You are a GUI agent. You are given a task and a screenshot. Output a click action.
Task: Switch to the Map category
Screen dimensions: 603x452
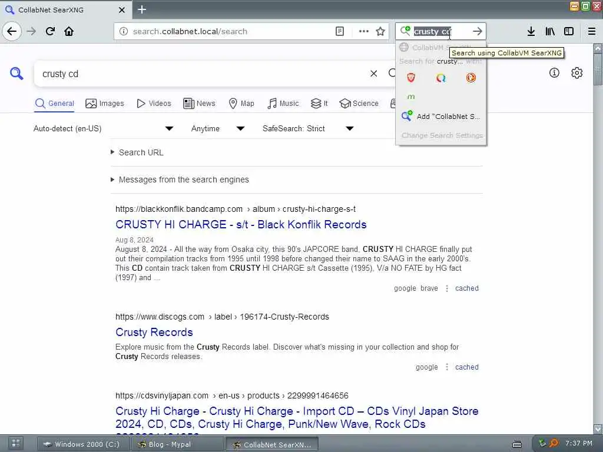point(241,104)
